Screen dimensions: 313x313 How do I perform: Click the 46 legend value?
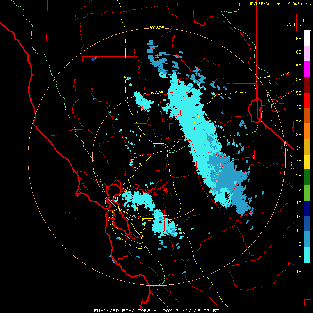299,107
